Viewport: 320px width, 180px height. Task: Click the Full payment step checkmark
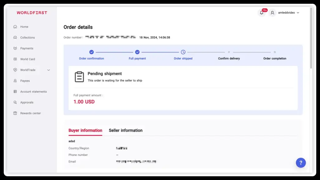(x=137, y=52)
